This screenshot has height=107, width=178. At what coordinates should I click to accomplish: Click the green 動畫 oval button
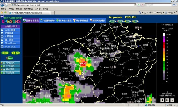[13, 53]
